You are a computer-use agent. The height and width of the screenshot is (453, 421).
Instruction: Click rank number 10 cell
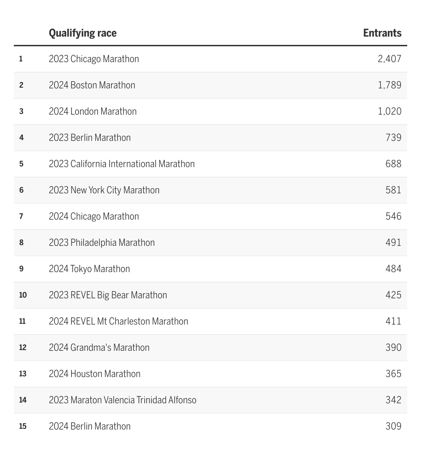23,295
